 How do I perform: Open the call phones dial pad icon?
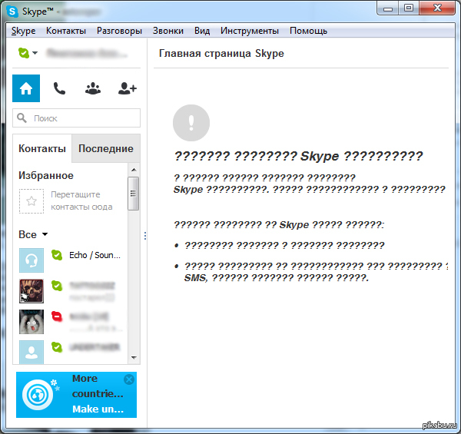[x=59, y=88]
